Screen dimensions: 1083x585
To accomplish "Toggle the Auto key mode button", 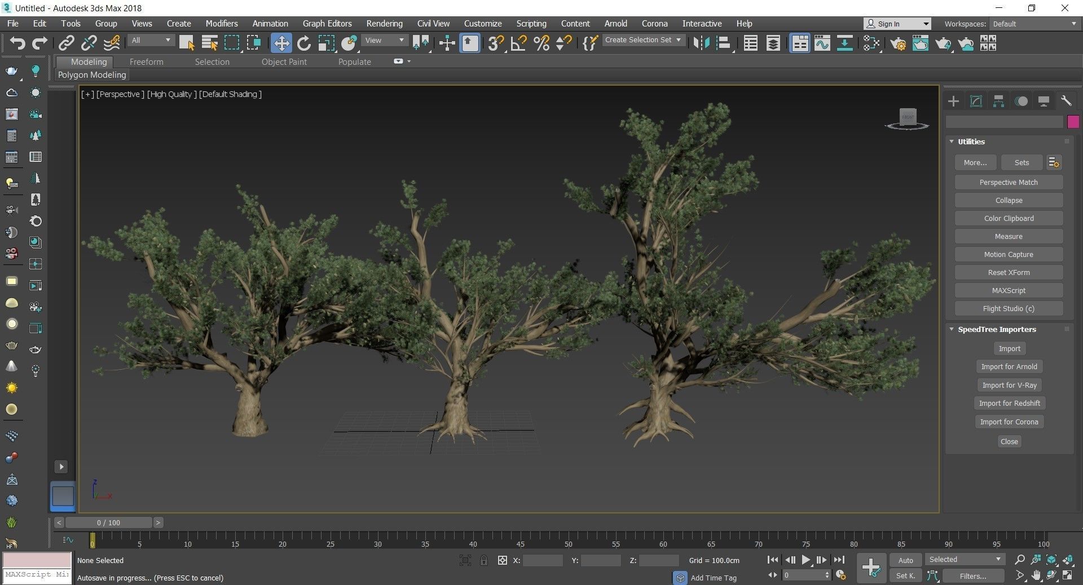I will [905, 560].
